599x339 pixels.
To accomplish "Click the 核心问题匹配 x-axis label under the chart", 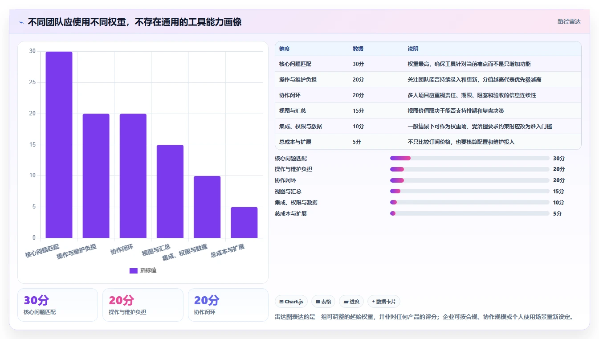I will [42, 251].
